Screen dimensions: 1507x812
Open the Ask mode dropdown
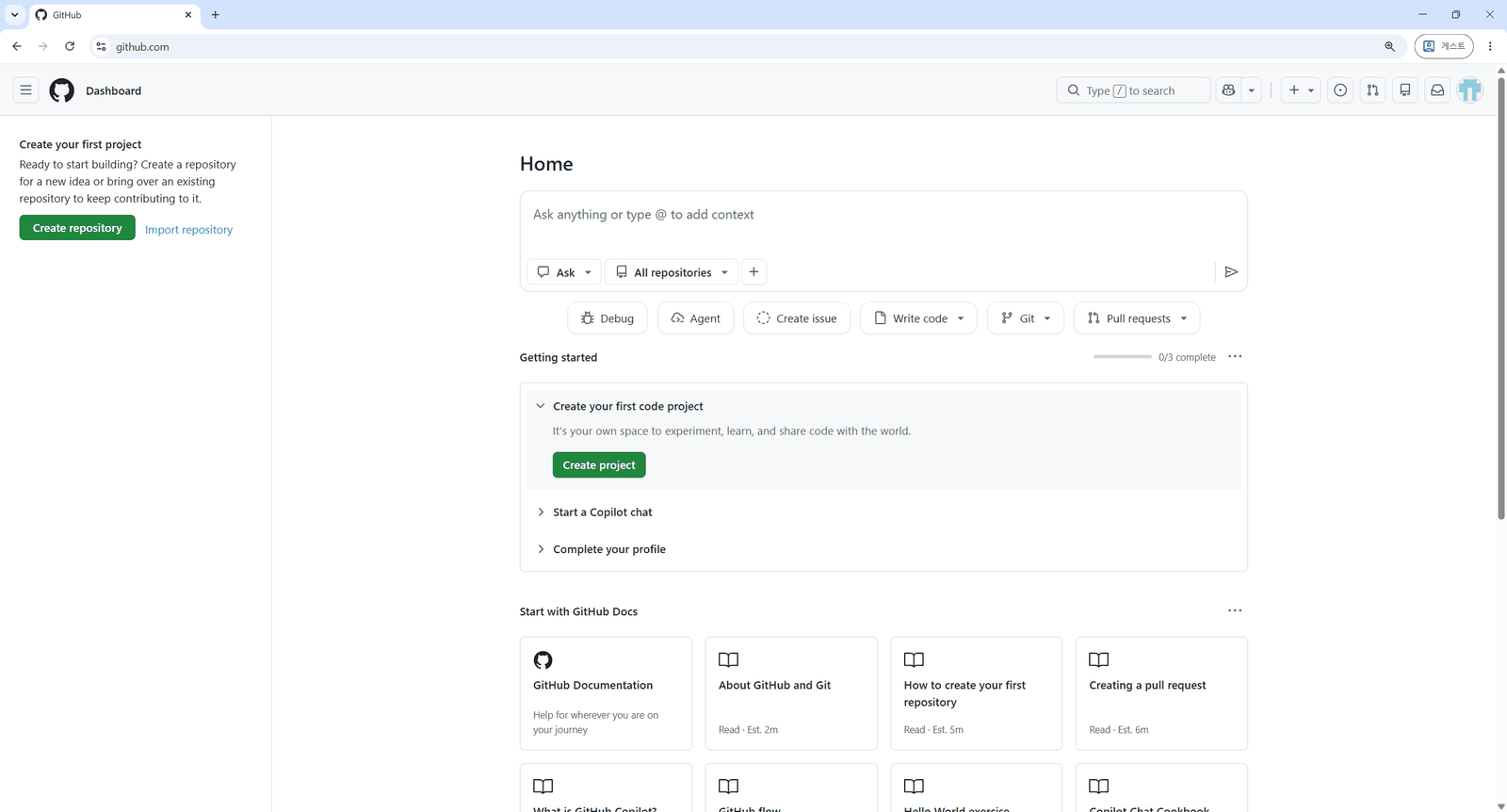[564, 272]
